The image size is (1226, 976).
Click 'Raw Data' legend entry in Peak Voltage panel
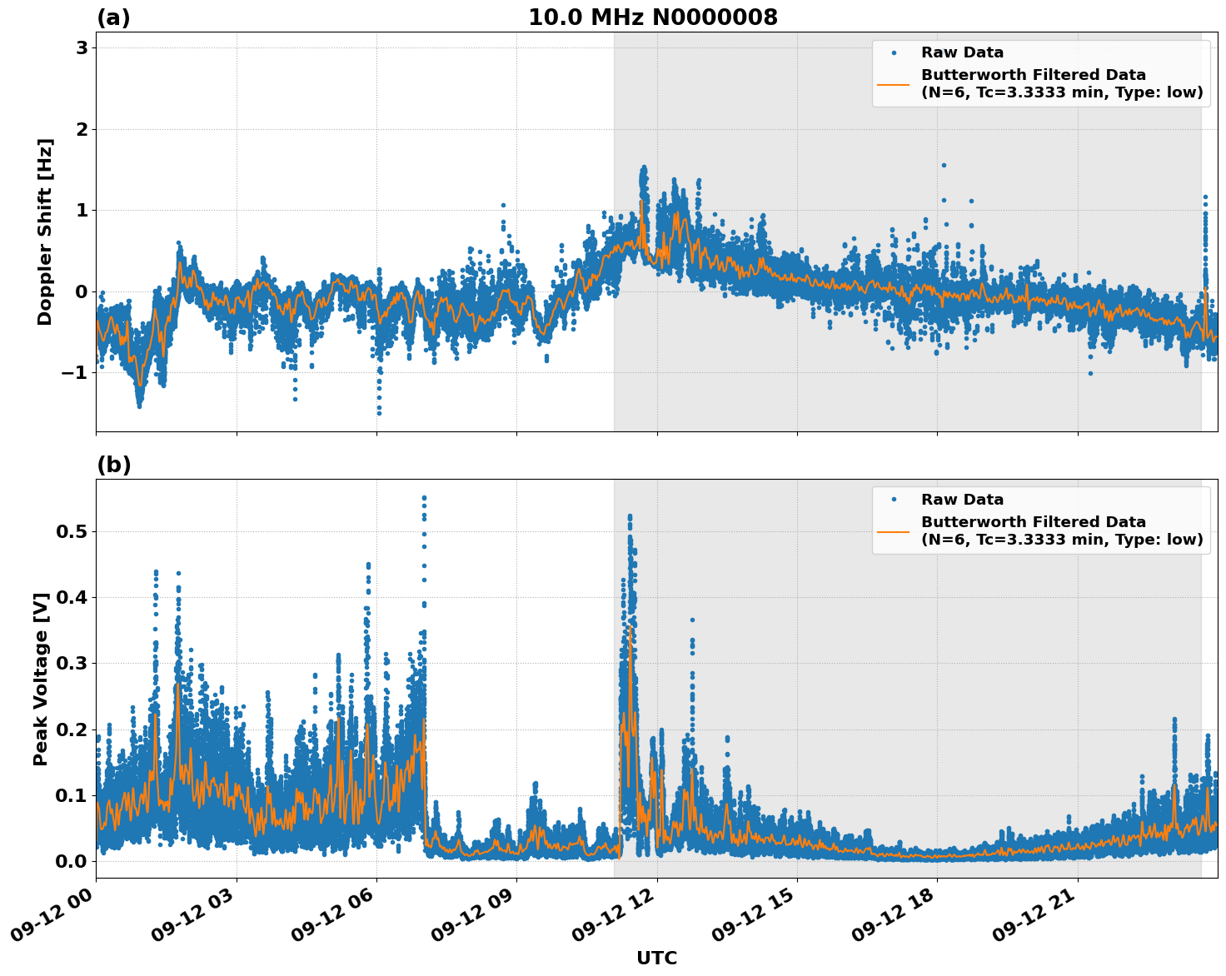[962, 500]
